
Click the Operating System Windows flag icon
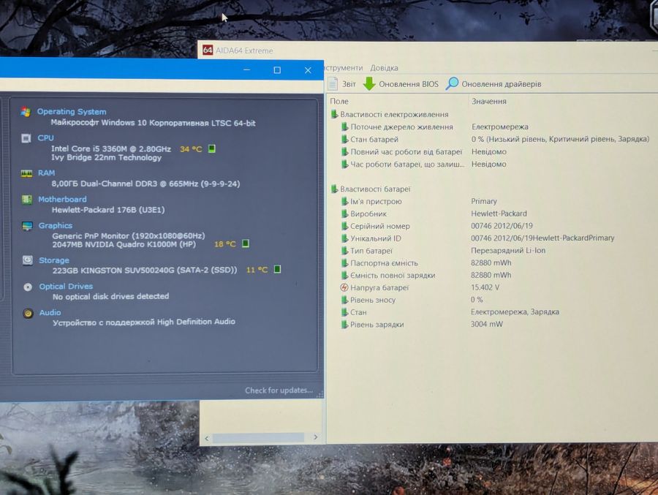click(x=26, y=112)
